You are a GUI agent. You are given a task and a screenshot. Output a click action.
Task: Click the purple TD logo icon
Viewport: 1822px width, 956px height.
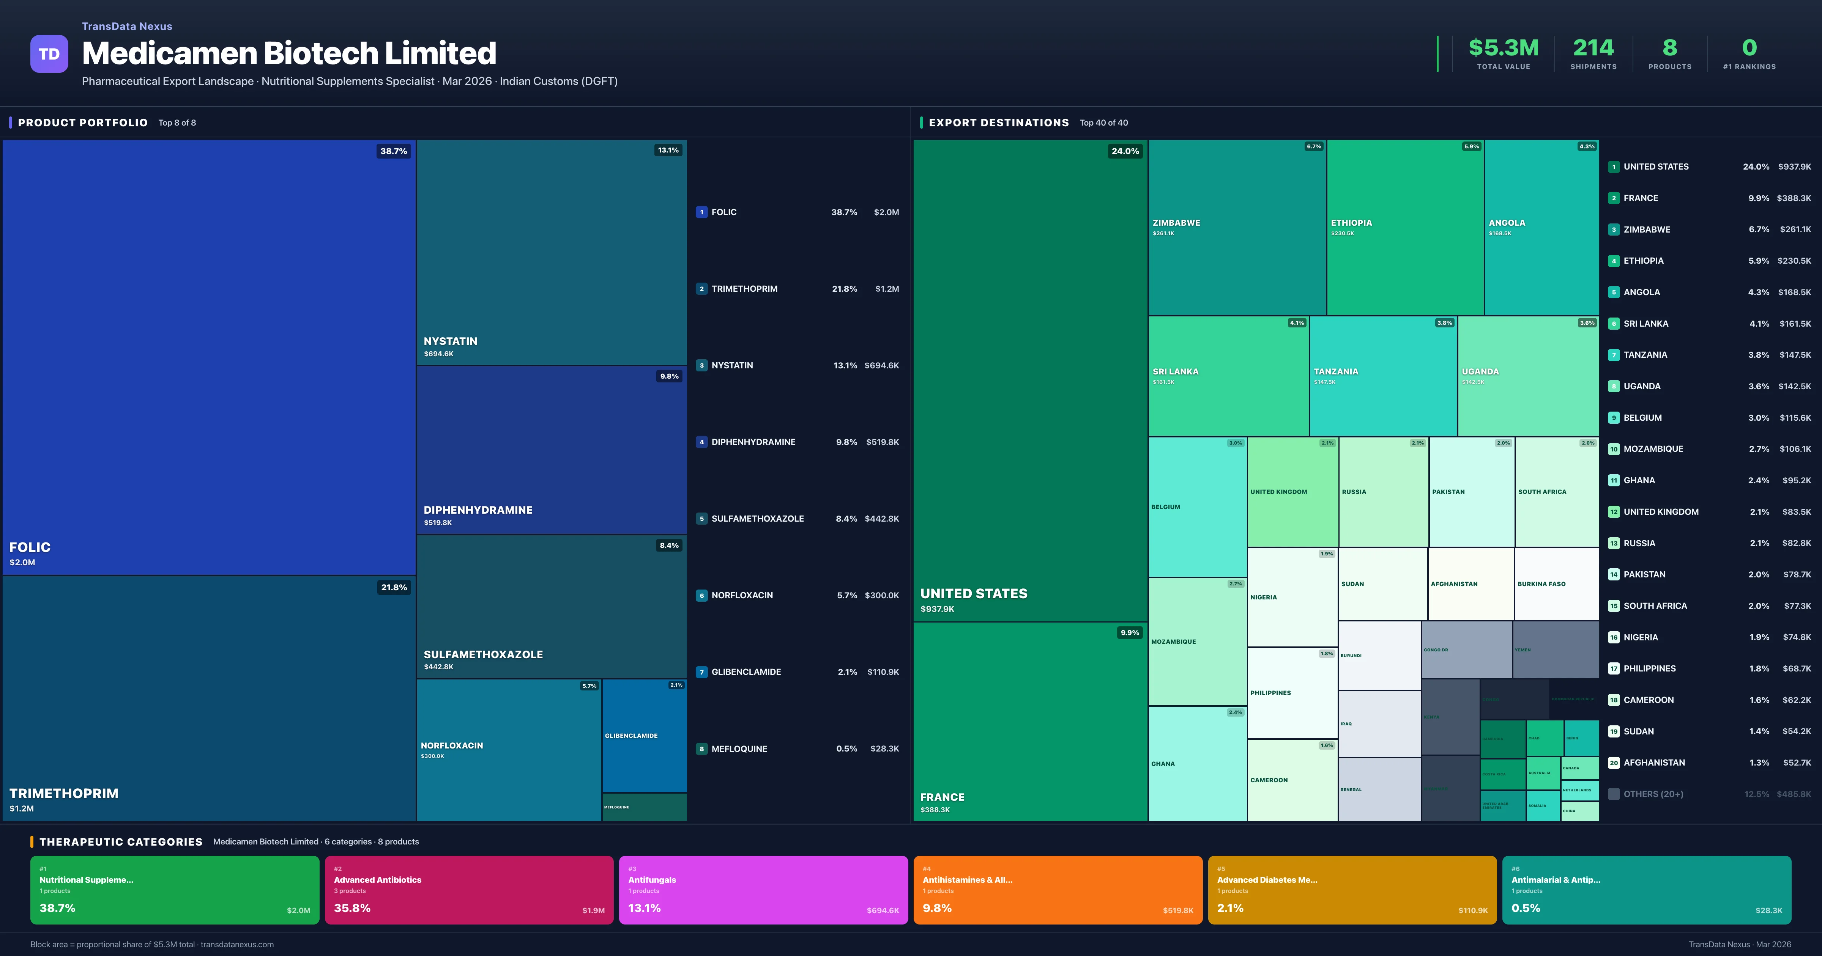click(49, 54)
